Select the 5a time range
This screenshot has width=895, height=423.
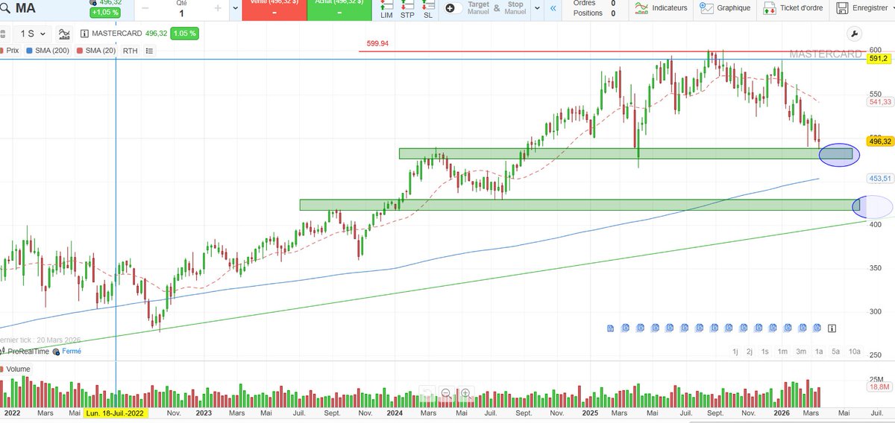836,352
